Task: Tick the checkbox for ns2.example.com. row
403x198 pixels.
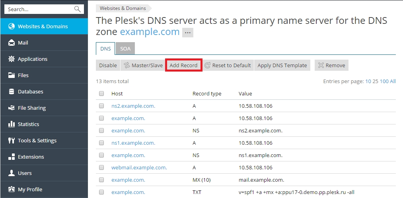Action: tap(101, 106)
